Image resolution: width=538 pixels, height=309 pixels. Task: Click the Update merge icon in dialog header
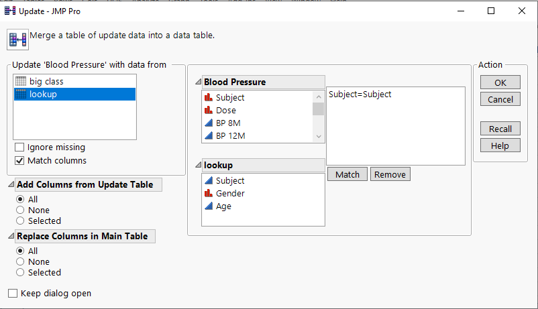point(17,39)
